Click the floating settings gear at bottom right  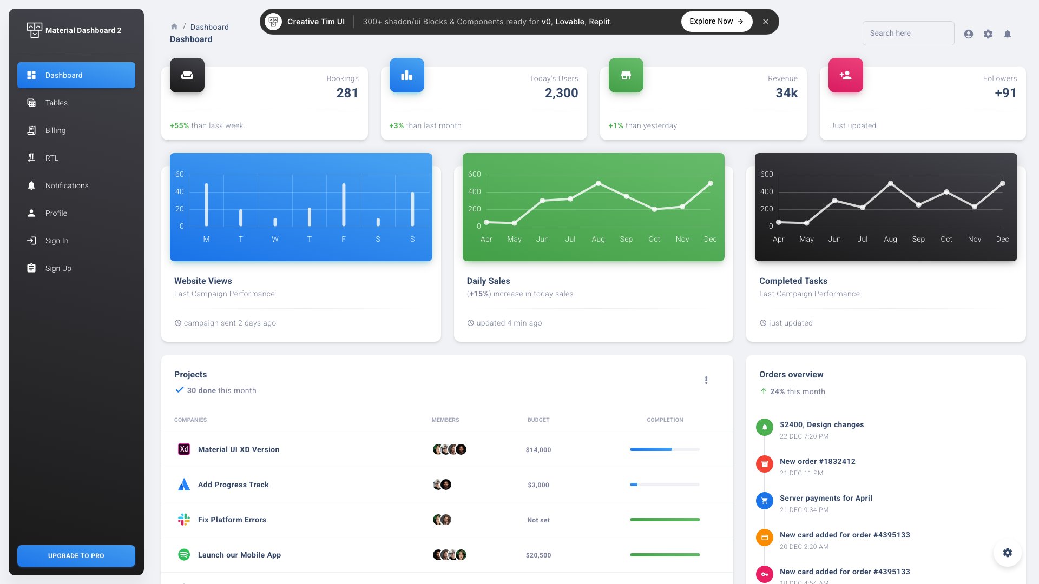click(1007, 552)
